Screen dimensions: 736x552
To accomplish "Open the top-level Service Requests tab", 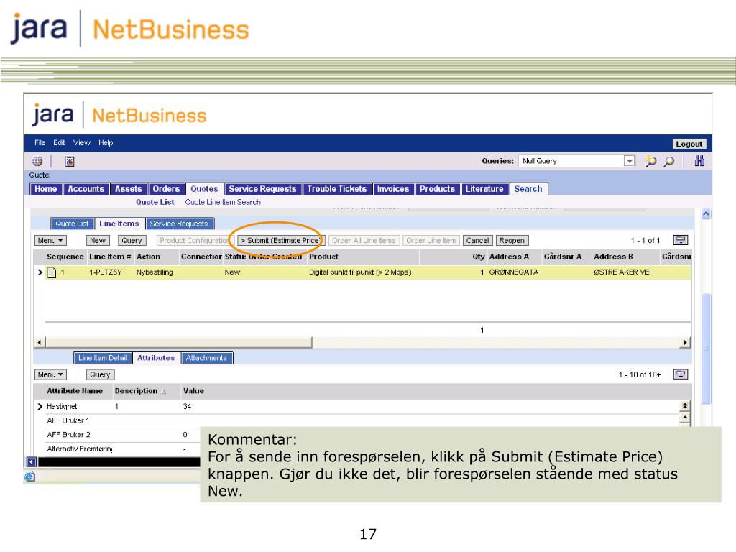I will click(x=262, y=189).
